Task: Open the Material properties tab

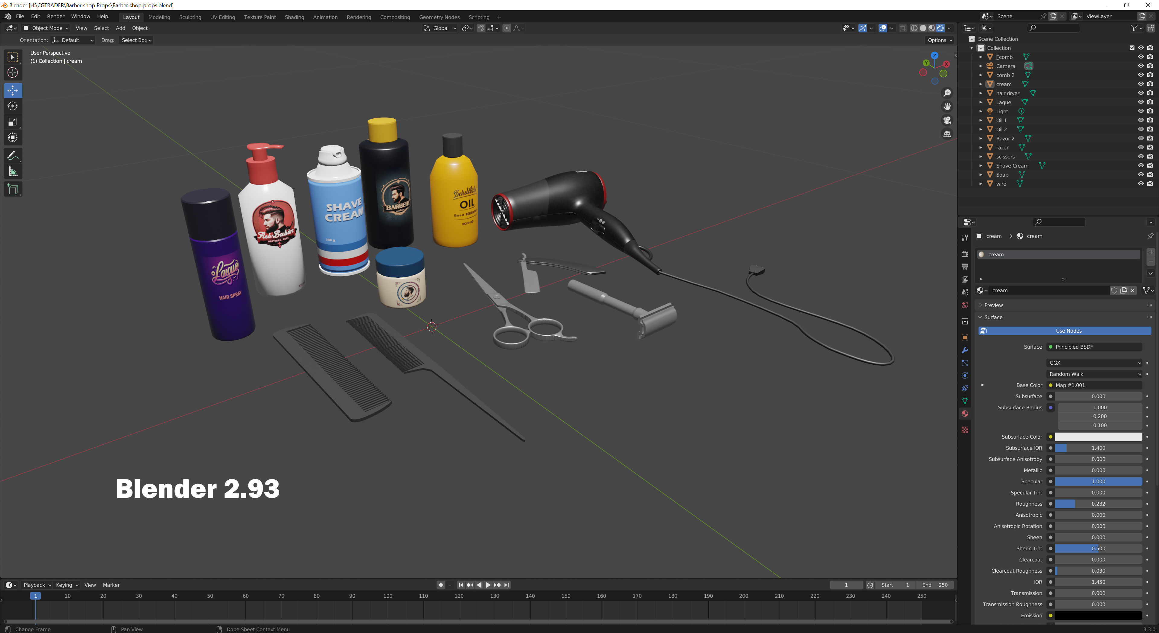Action: [965, 414]
